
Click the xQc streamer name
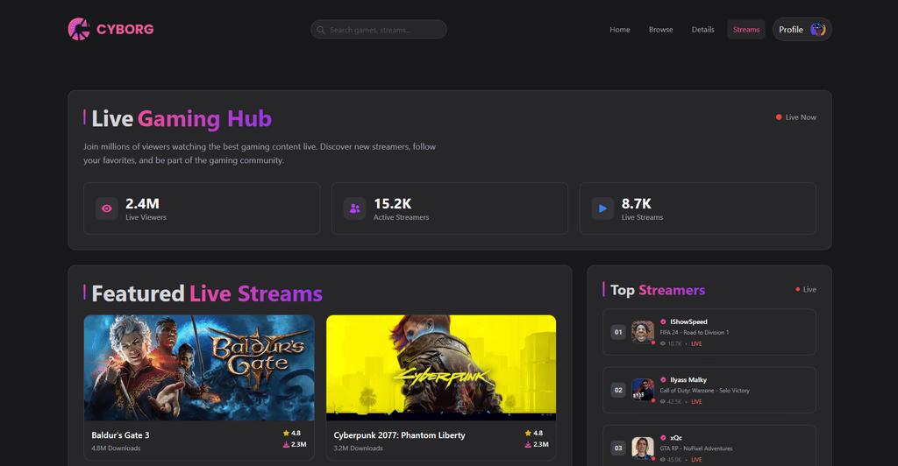tap(676, 438)
